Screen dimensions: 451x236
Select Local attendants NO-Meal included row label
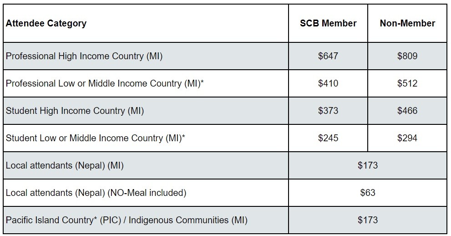click(96, 193)
